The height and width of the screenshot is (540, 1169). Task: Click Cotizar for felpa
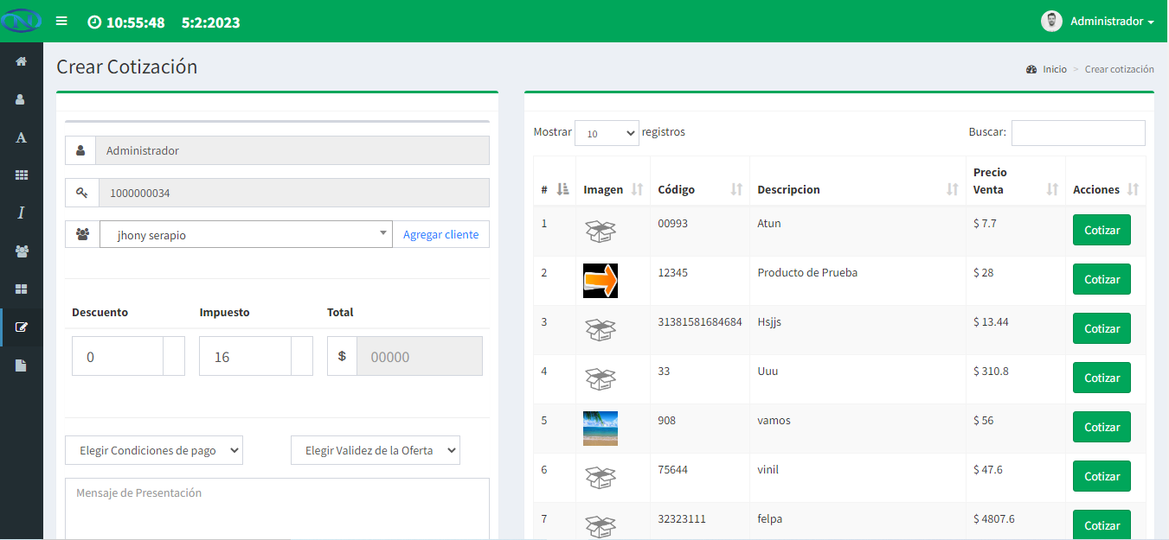coord(1102,524)
